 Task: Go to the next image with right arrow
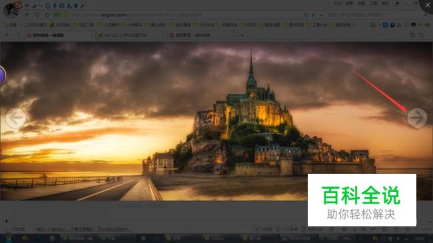(x=417, y=118)
